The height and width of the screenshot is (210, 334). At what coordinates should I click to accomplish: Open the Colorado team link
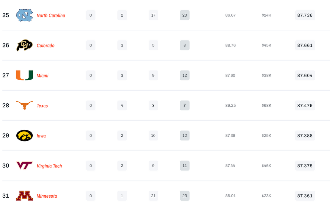[x=45, y=46]
